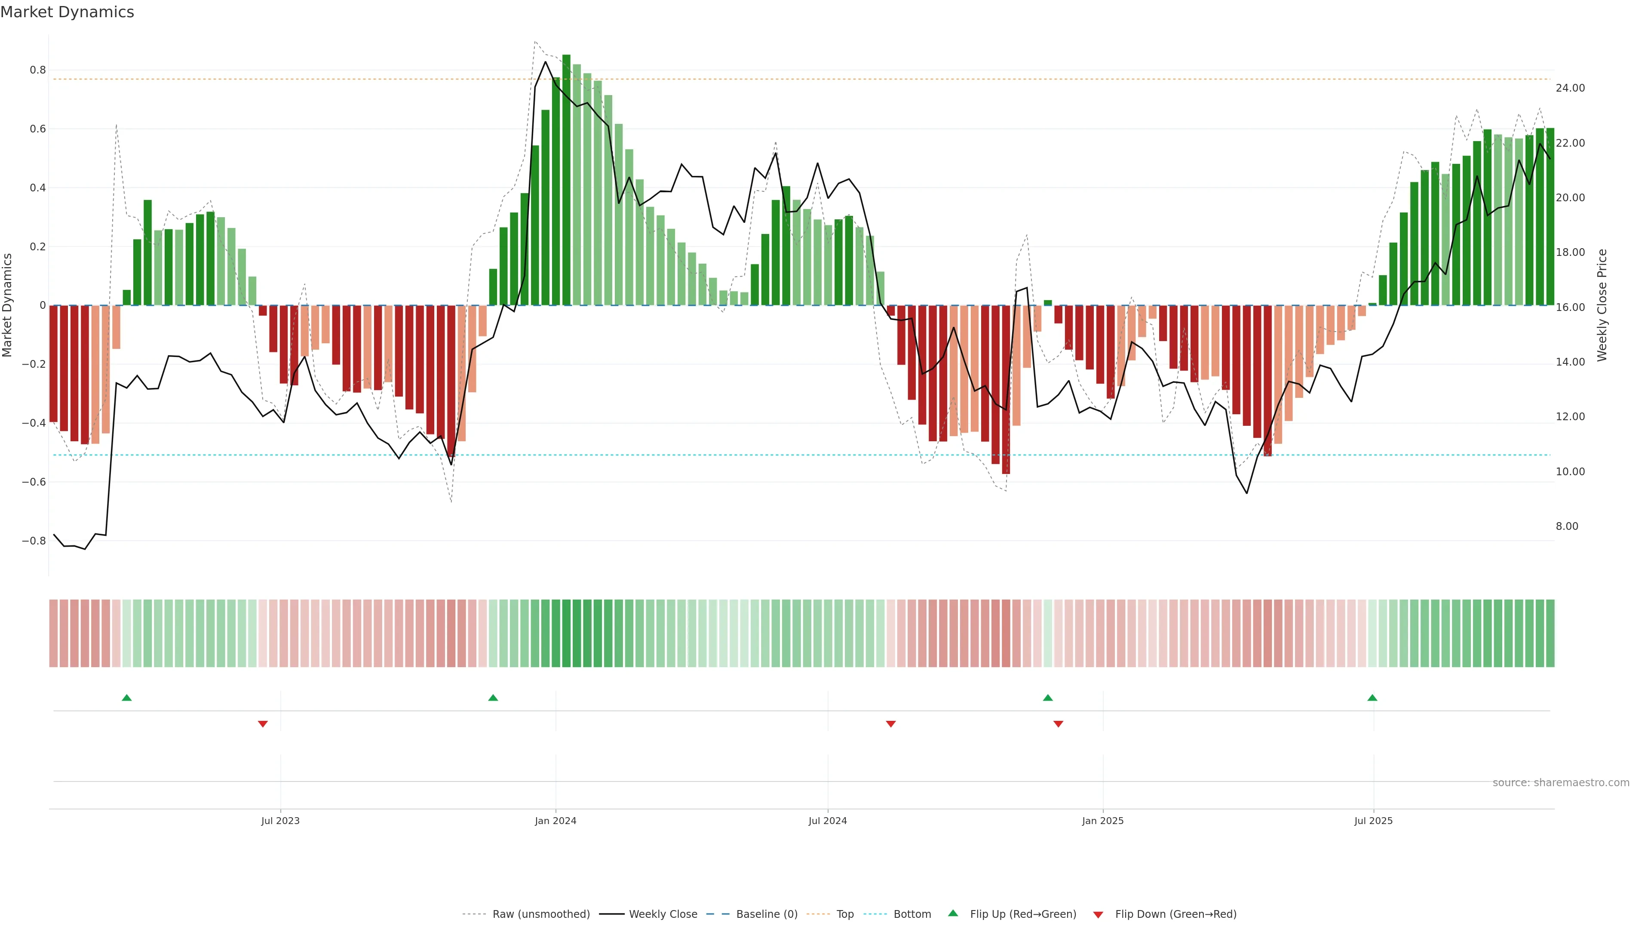The image size is (1651, 929).
Task: Click the Weekly Close Price axis title
Action: tap(1602, 305)
